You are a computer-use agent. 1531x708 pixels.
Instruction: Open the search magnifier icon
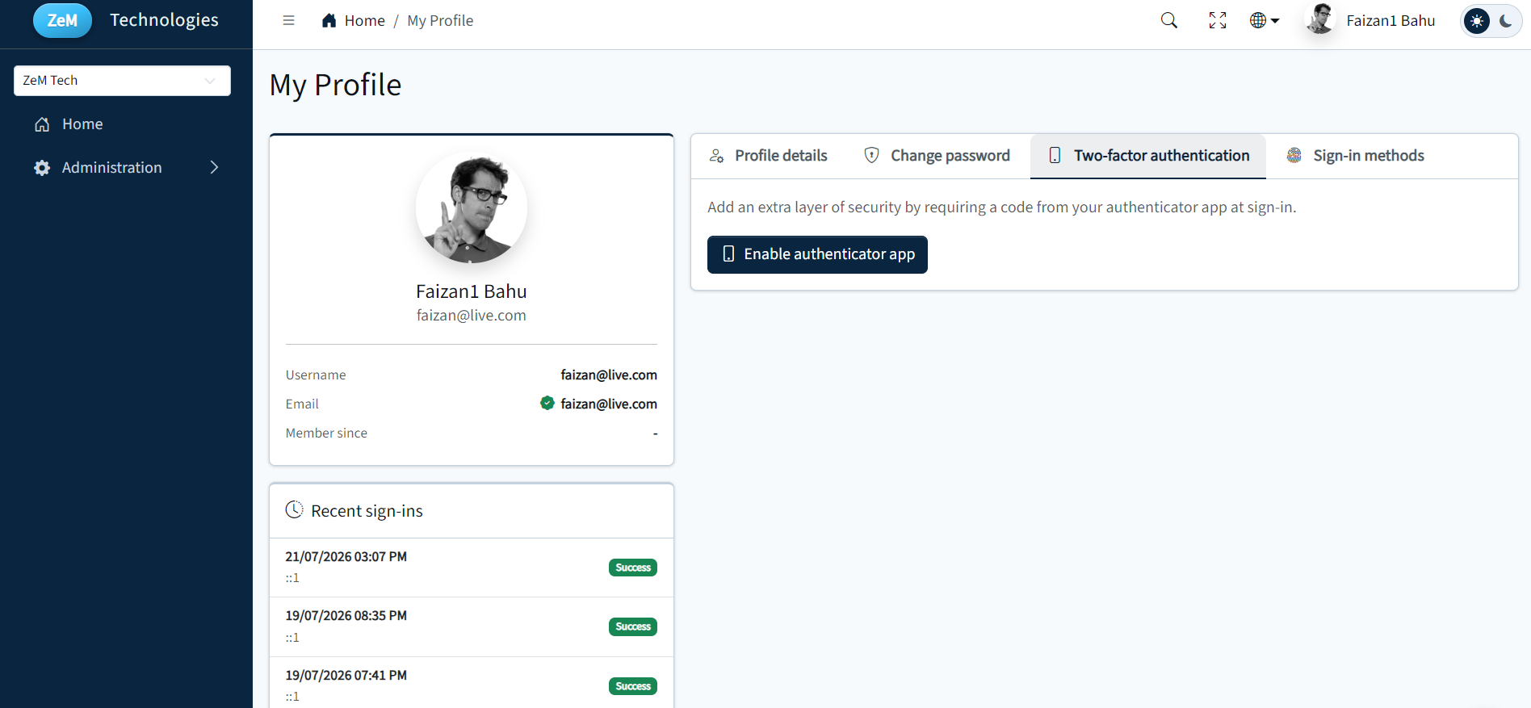pos(1168,20)
